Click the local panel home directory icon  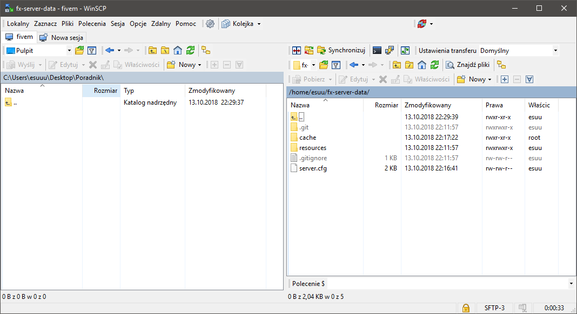[178, 51]
